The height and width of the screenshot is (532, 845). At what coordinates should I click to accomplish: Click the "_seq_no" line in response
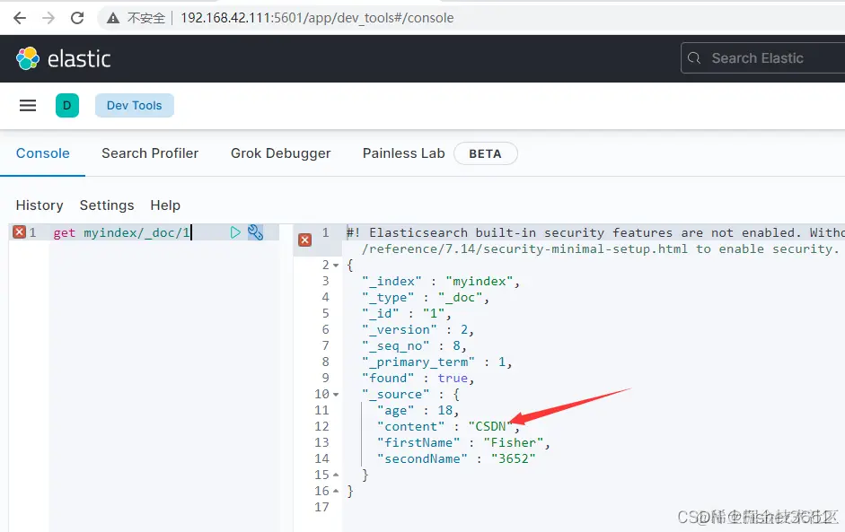tap(414, 345)
